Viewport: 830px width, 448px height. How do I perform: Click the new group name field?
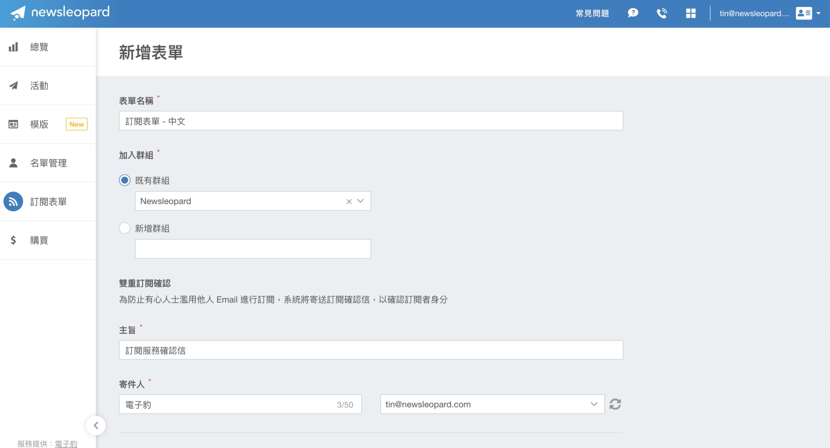click(253, 249)
